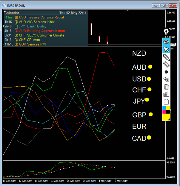Image resolution: width=180 pixels, height=186 pixels.
Task: Toggle ink visibility with the eye icon
Action: (x=166, y=42)
